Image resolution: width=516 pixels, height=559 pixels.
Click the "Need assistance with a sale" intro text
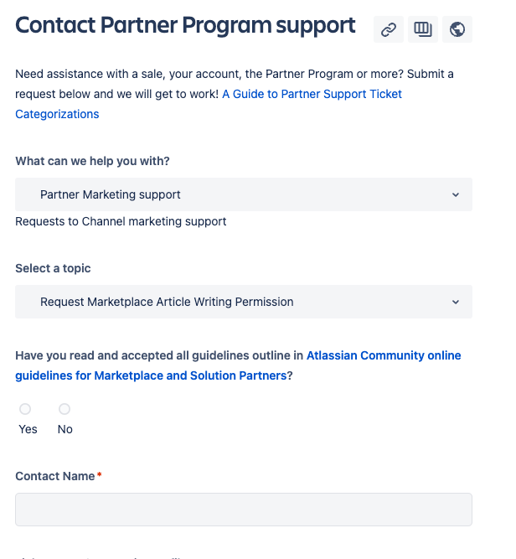coord(117,74)
